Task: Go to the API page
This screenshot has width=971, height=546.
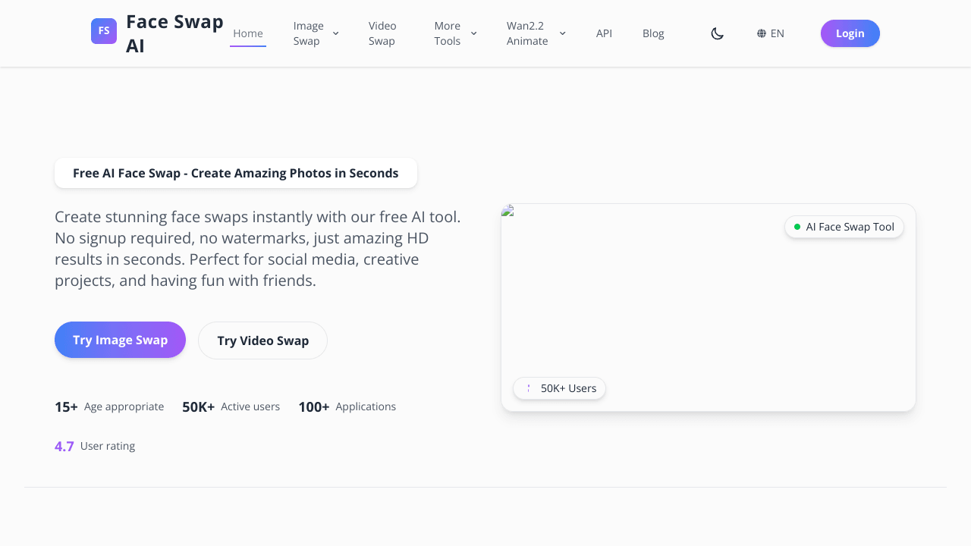Action: pyautogui.click(x=604, y=33)
